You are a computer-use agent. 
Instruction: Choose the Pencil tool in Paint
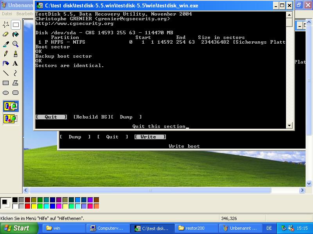pyautogui.click(x=5, y=54)
